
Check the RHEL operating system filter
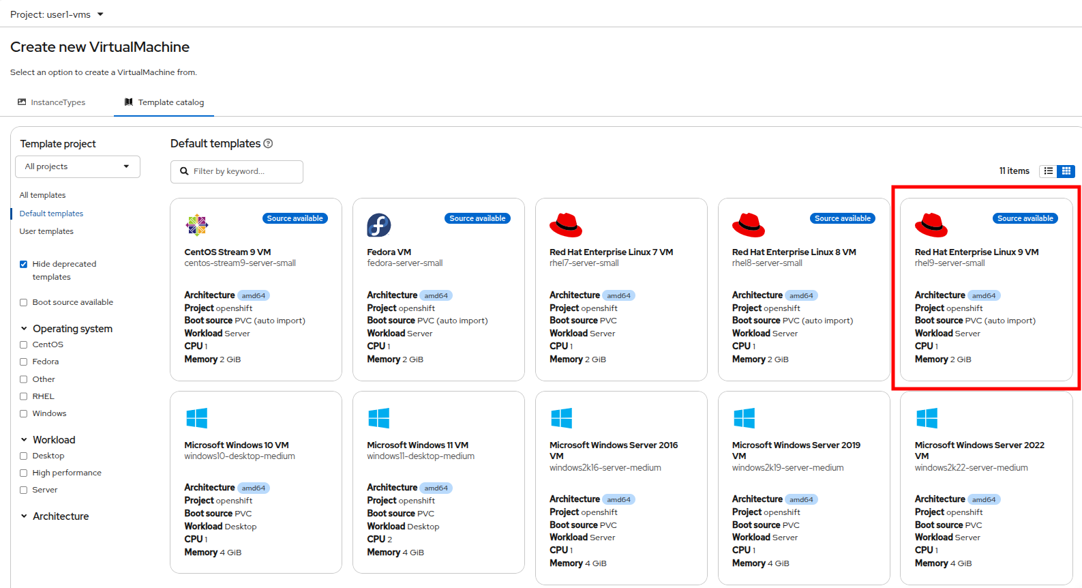tap(24, 396)
